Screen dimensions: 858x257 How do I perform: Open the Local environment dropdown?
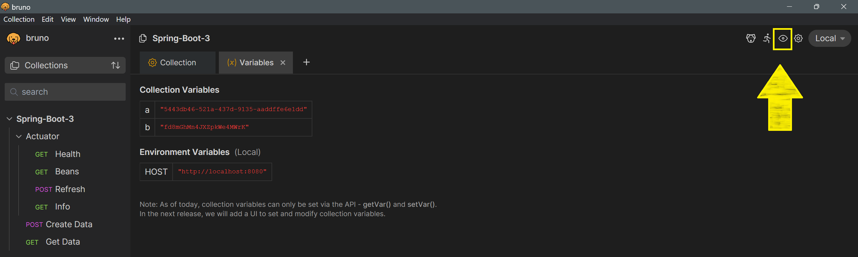click(x=830, y=38)
